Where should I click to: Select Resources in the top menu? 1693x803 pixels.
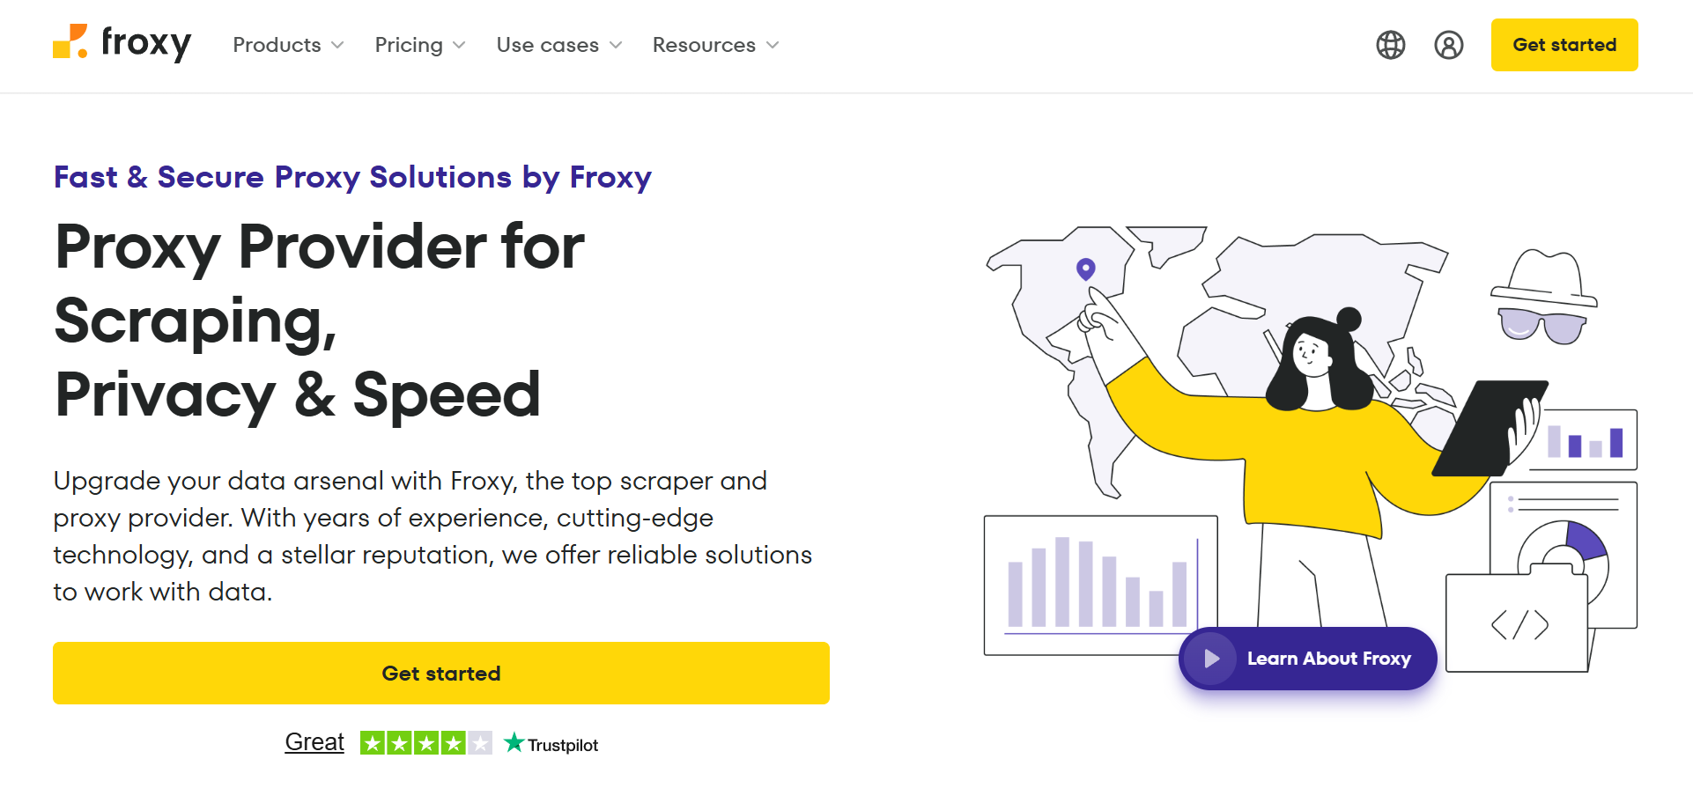[703, 45]
